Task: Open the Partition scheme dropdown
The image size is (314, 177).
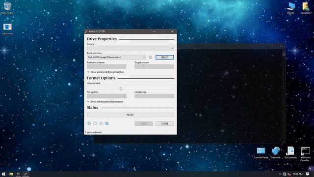Action: pos(106,66)
